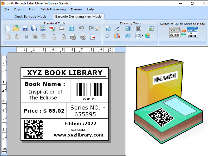Select the Data Matrix 2D barcode on the label
The image size is (208, 156).
point(34,129)
